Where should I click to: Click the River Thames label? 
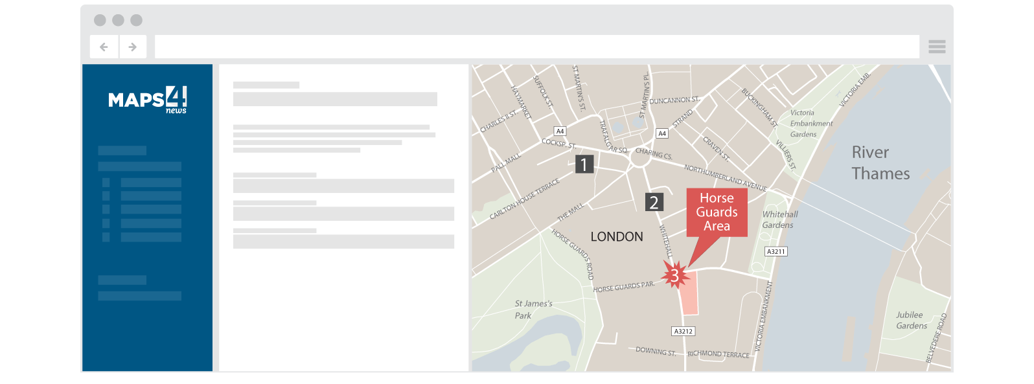pos(880,163)
